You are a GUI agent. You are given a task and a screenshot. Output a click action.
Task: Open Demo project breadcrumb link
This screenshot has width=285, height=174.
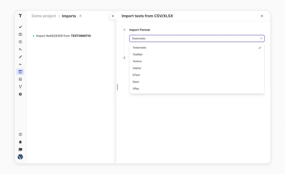[x=44, y=16]
